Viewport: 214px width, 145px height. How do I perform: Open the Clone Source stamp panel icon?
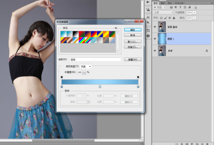148,10
